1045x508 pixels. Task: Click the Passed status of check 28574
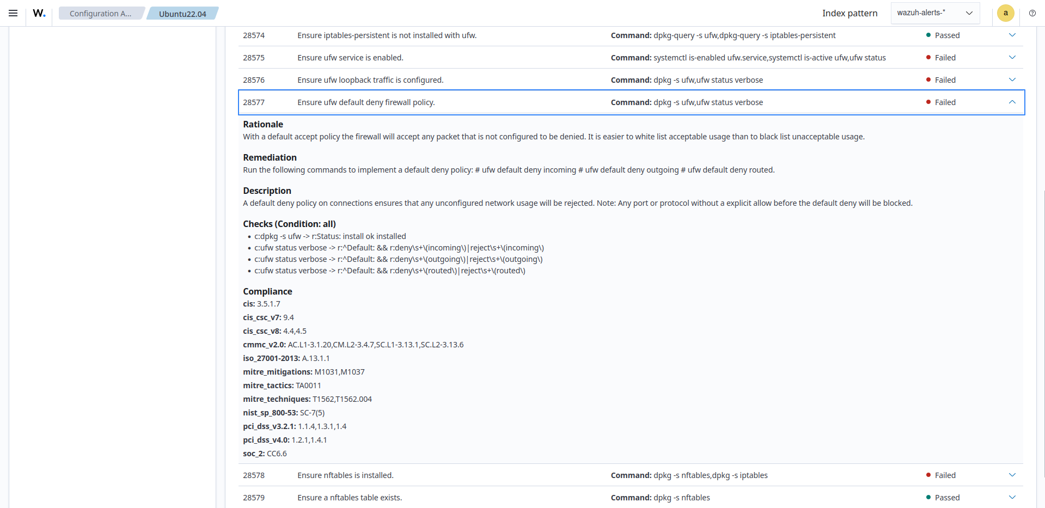click(947, 35)
